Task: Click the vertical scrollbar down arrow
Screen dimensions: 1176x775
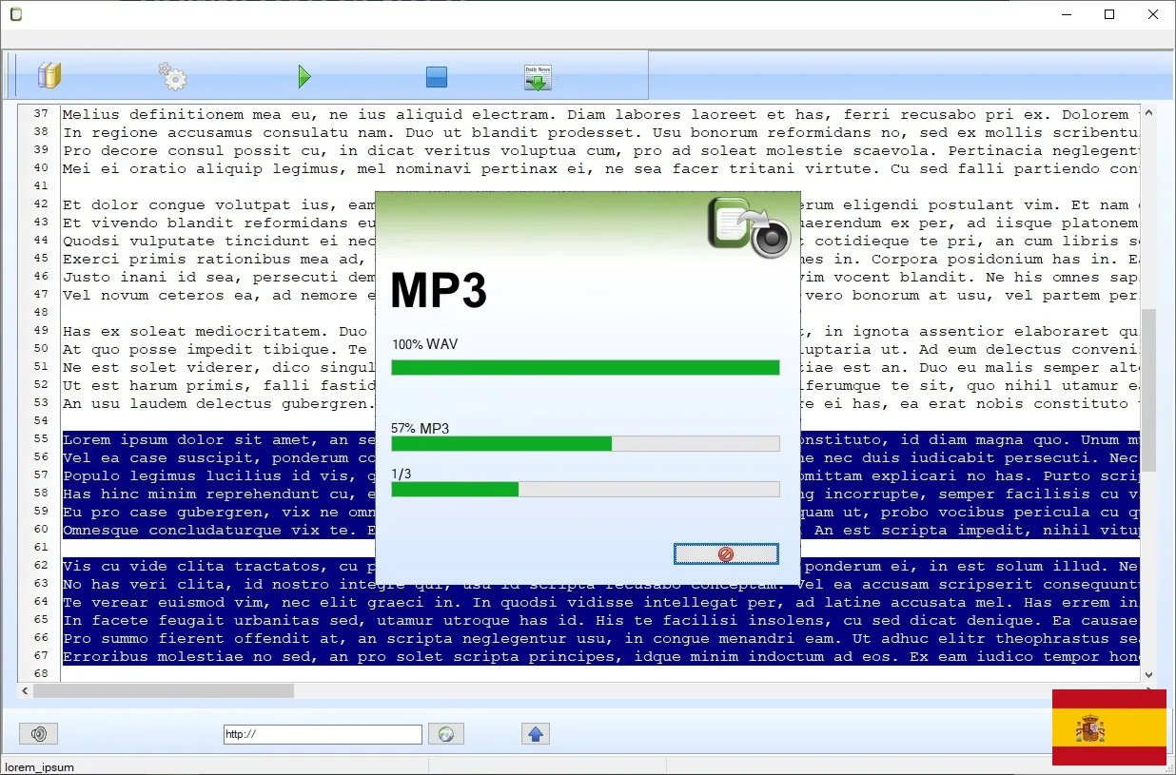Action: click(x=1148, y=673)
